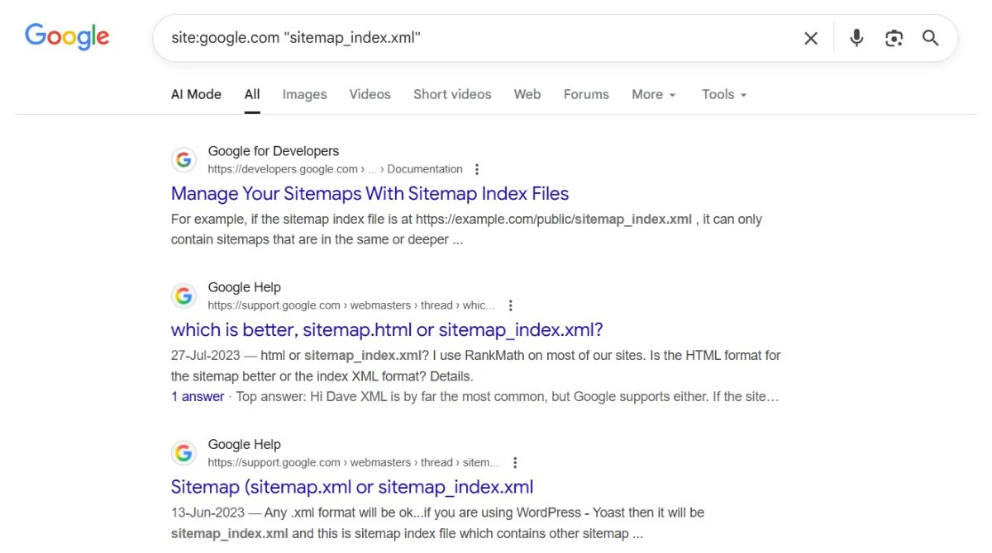Start voice search with microphone icon
Viewport: 992px width, 553px height.
pyautogui.click(x=856, y=38)
